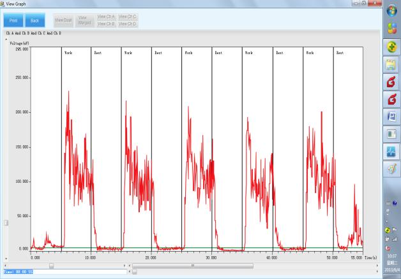Image resolution: width=401 pixels, height=279 pixels.
Task: Open the lower red G taskbar icon
Action: pyautogui.click(x=391, y=99)
